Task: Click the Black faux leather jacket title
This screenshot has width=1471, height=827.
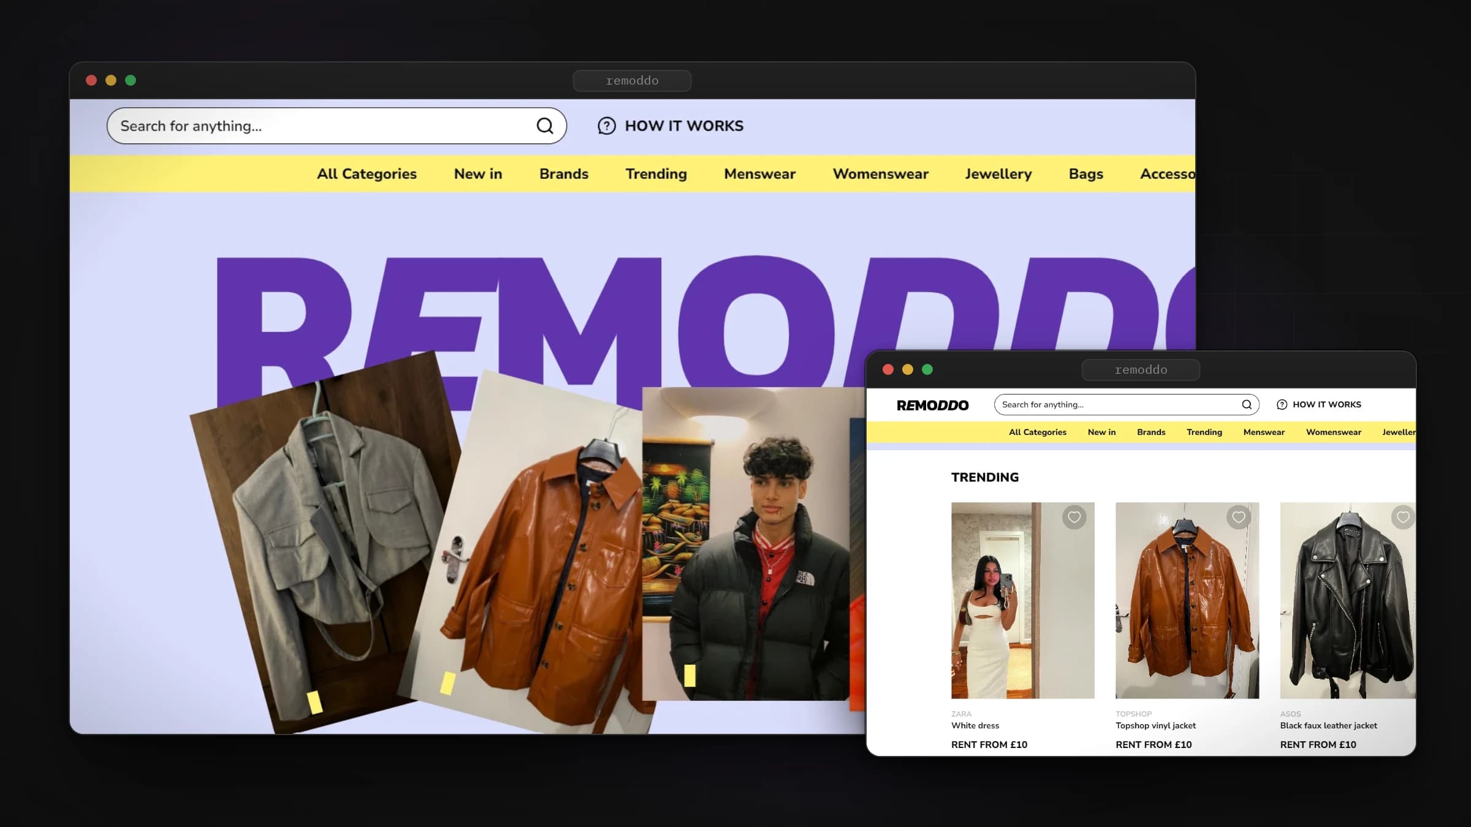Action: click(x=1328, y=725)
